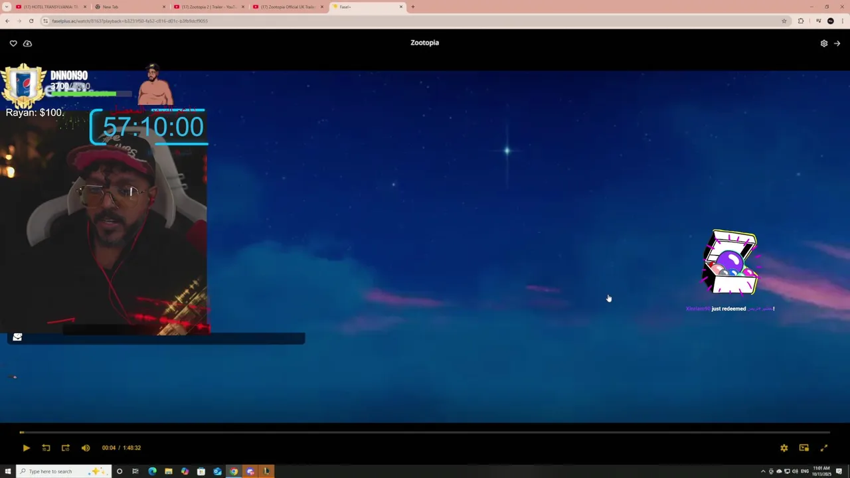Open player settings gear in bottom control bar
The width and height of the screenshot is (850, 478).
(x=784, y=448)
